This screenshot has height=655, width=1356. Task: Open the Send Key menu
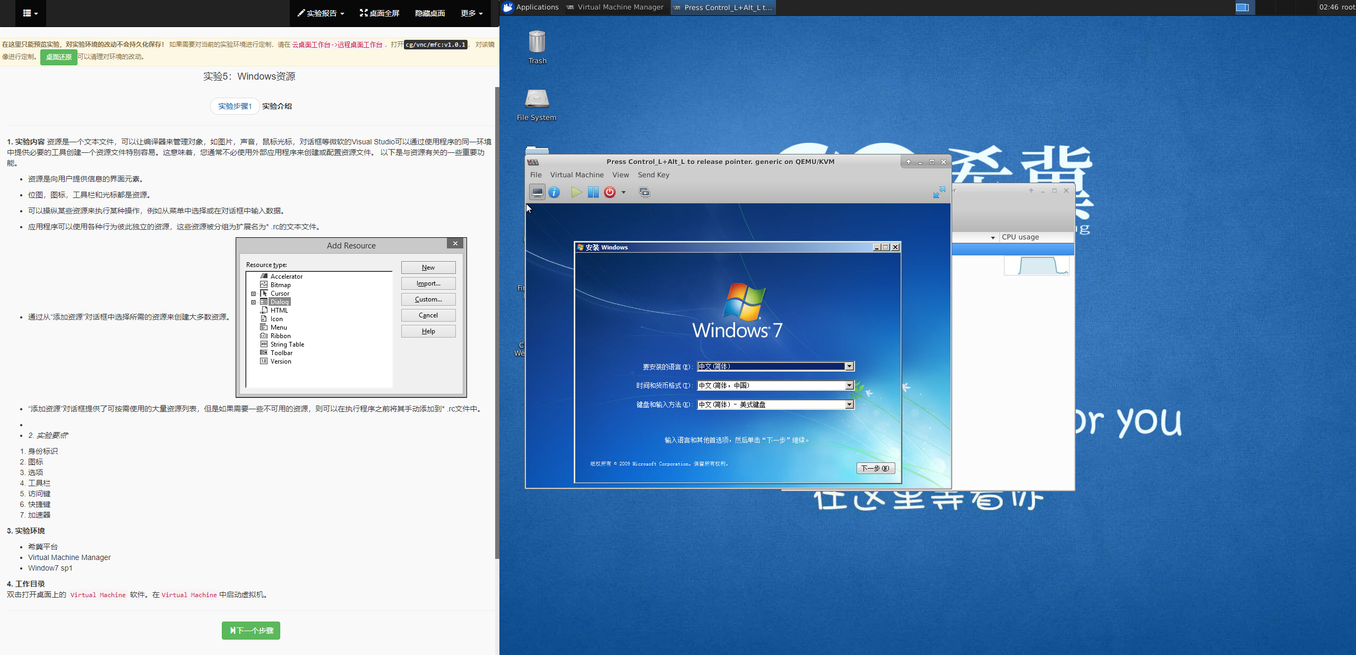click(653, 175)
